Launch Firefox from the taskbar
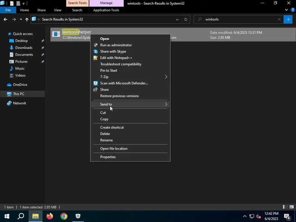The height and width of the screenshot is (222, 296). [x=50, y=216]
